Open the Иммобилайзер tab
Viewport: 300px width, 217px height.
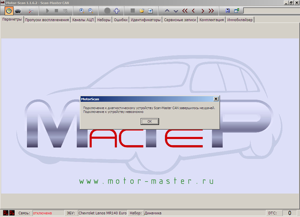[240, 20]
